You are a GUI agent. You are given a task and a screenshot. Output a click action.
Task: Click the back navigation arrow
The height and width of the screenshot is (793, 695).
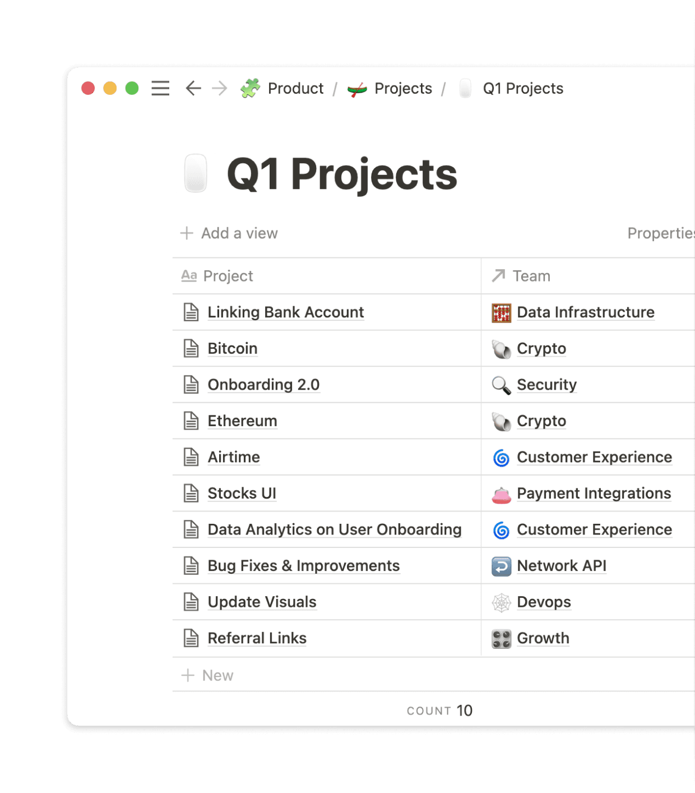(x=193, y=89)
